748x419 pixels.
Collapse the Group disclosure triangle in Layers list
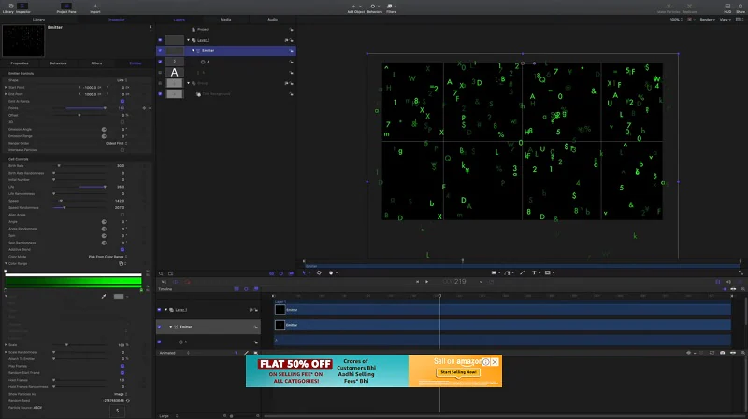pyautogui.click(x=189, y=83)
